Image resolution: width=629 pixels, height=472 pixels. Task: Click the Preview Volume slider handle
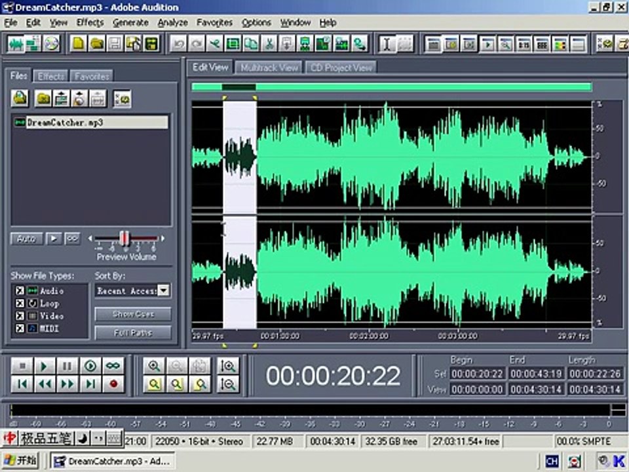124,239
